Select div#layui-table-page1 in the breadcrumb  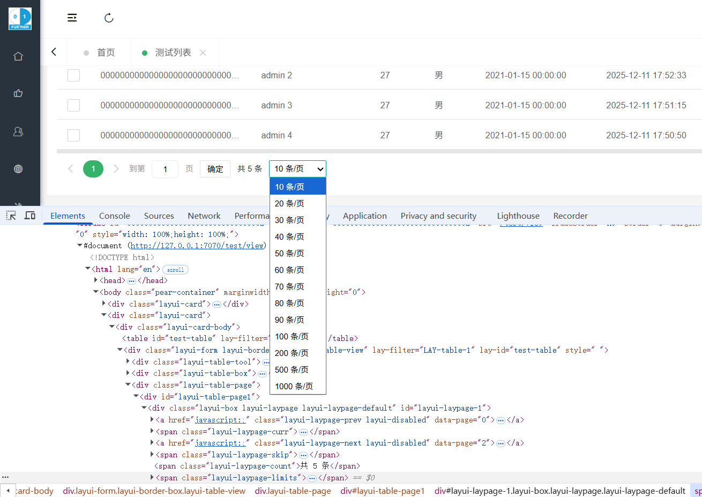coord(382,491)
